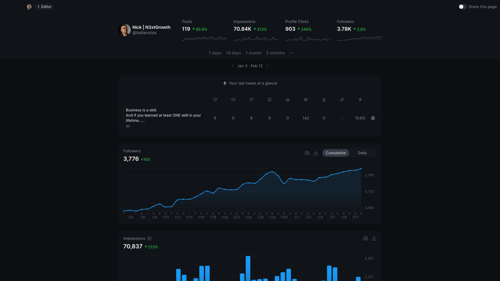Take a snapshot of Followers chart

[307, 153]
